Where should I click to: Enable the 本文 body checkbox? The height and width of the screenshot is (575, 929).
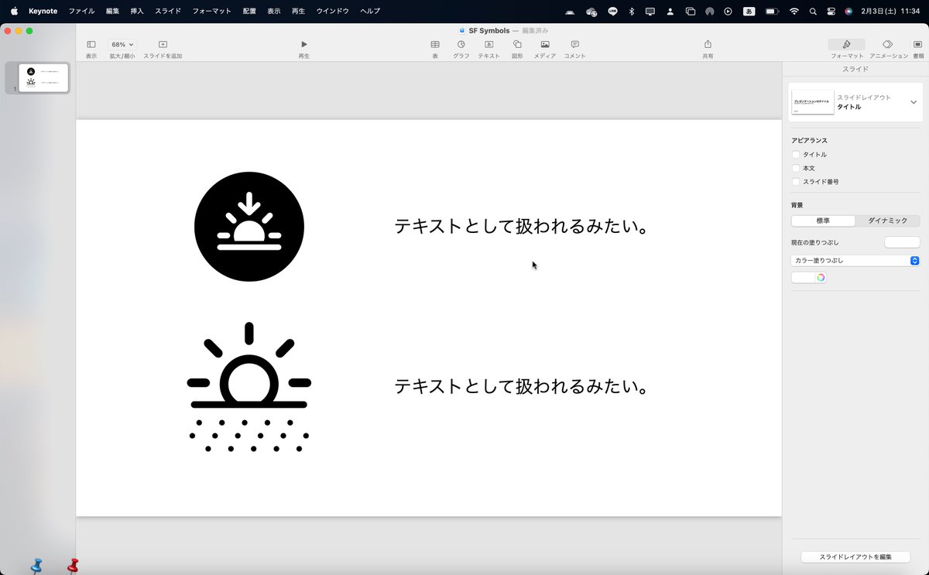point(796,168)
